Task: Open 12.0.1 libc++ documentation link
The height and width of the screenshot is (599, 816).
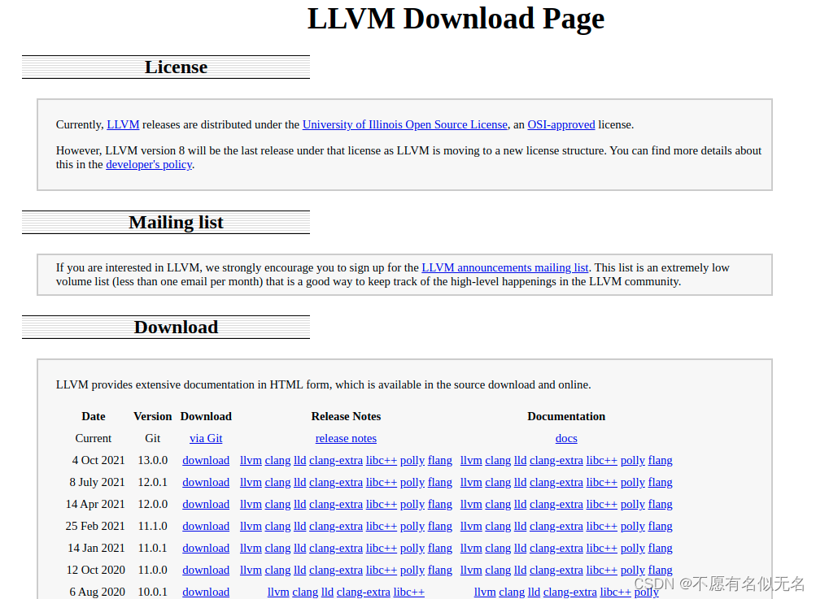Action: click(x=601, y=482)
